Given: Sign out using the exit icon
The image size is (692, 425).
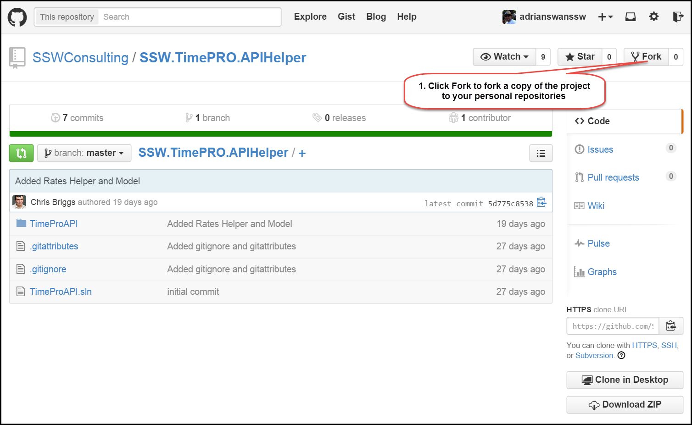Looking at the screenshot, I should 678,17.
